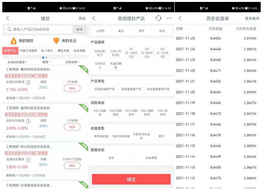
Task: Tap the refresh icon in 查询理财产品
Action: [158, 18]
